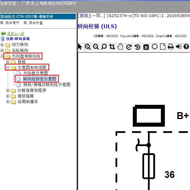Click the 凯迪拉克-CT6-2017款-维修手册 title bar

pyautogui.click(x=38, y=16)
